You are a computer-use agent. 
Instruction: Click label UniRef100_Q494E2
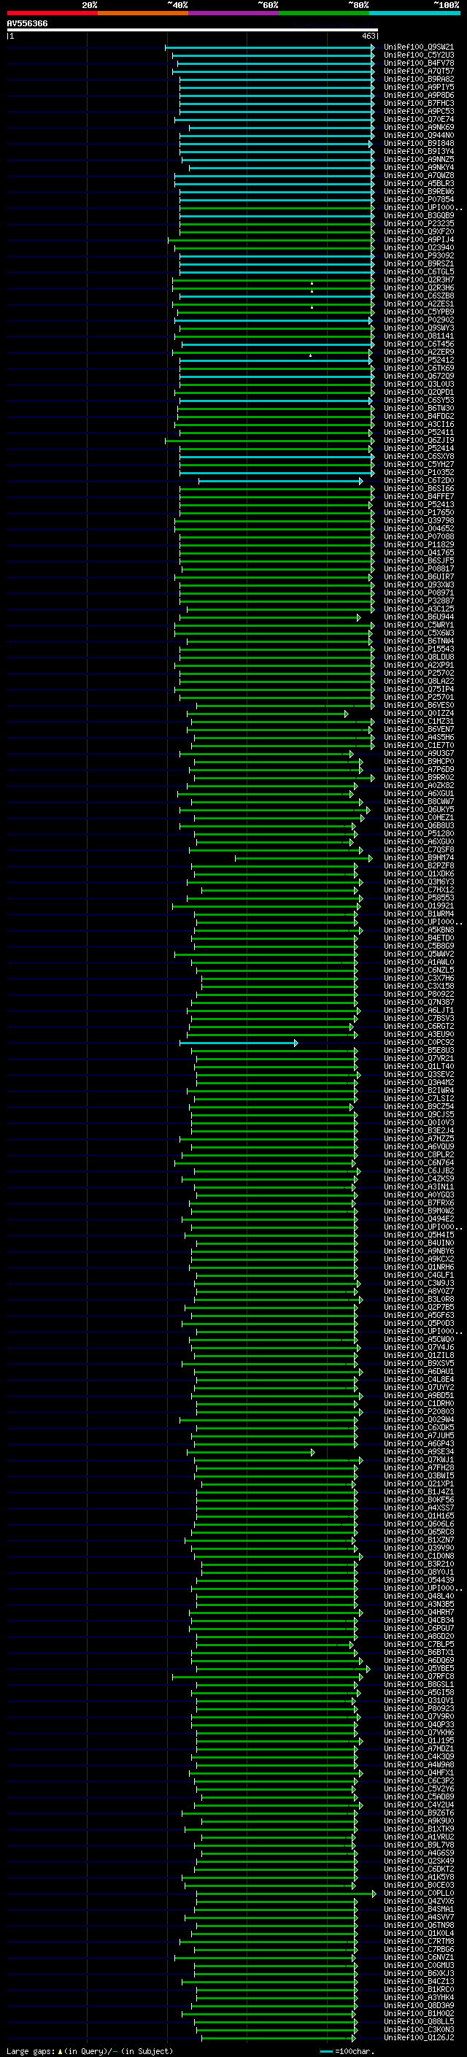click(418, 1219)
